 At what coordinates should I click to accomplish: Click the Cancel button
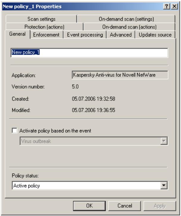[x=125, y=206]
